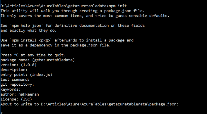This screenshot has height=114, width=207.
Task: Click the 'It only covers the most common' line
Action: 85,16
